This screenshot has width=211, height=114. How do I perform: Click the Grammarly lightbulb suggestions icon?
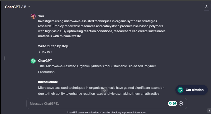point(170,103)
